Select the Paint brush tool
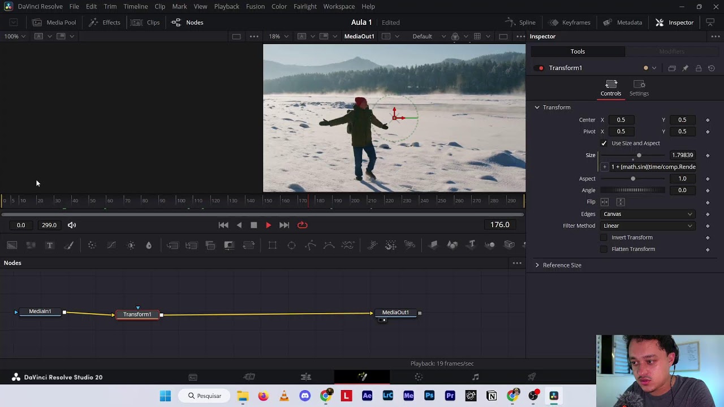724x407 pixels. point(69,245)
